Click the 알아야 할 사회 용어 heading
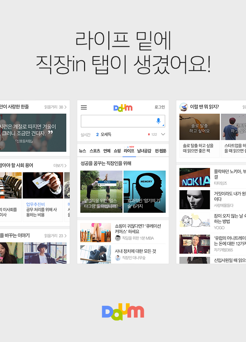The image size is (246, 342). pos(16,165)
